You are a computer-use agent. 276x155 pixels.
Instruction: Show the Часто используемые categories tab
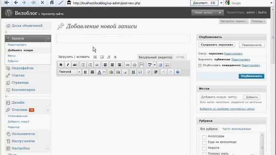coord(237,129)
